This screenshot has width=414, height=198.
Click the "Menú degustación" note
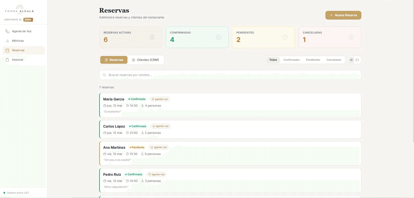116,187
